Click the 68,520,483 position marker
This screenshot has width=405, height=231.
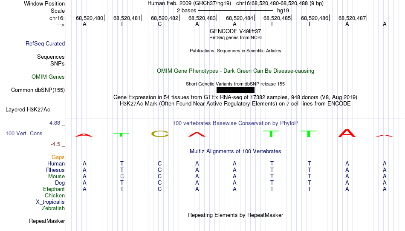tap(202, 18)
